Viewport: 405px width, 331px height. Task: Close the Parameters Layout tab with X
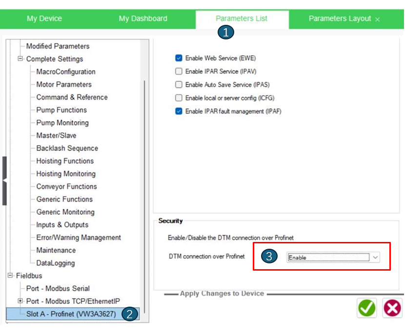(x=377, y=19)
